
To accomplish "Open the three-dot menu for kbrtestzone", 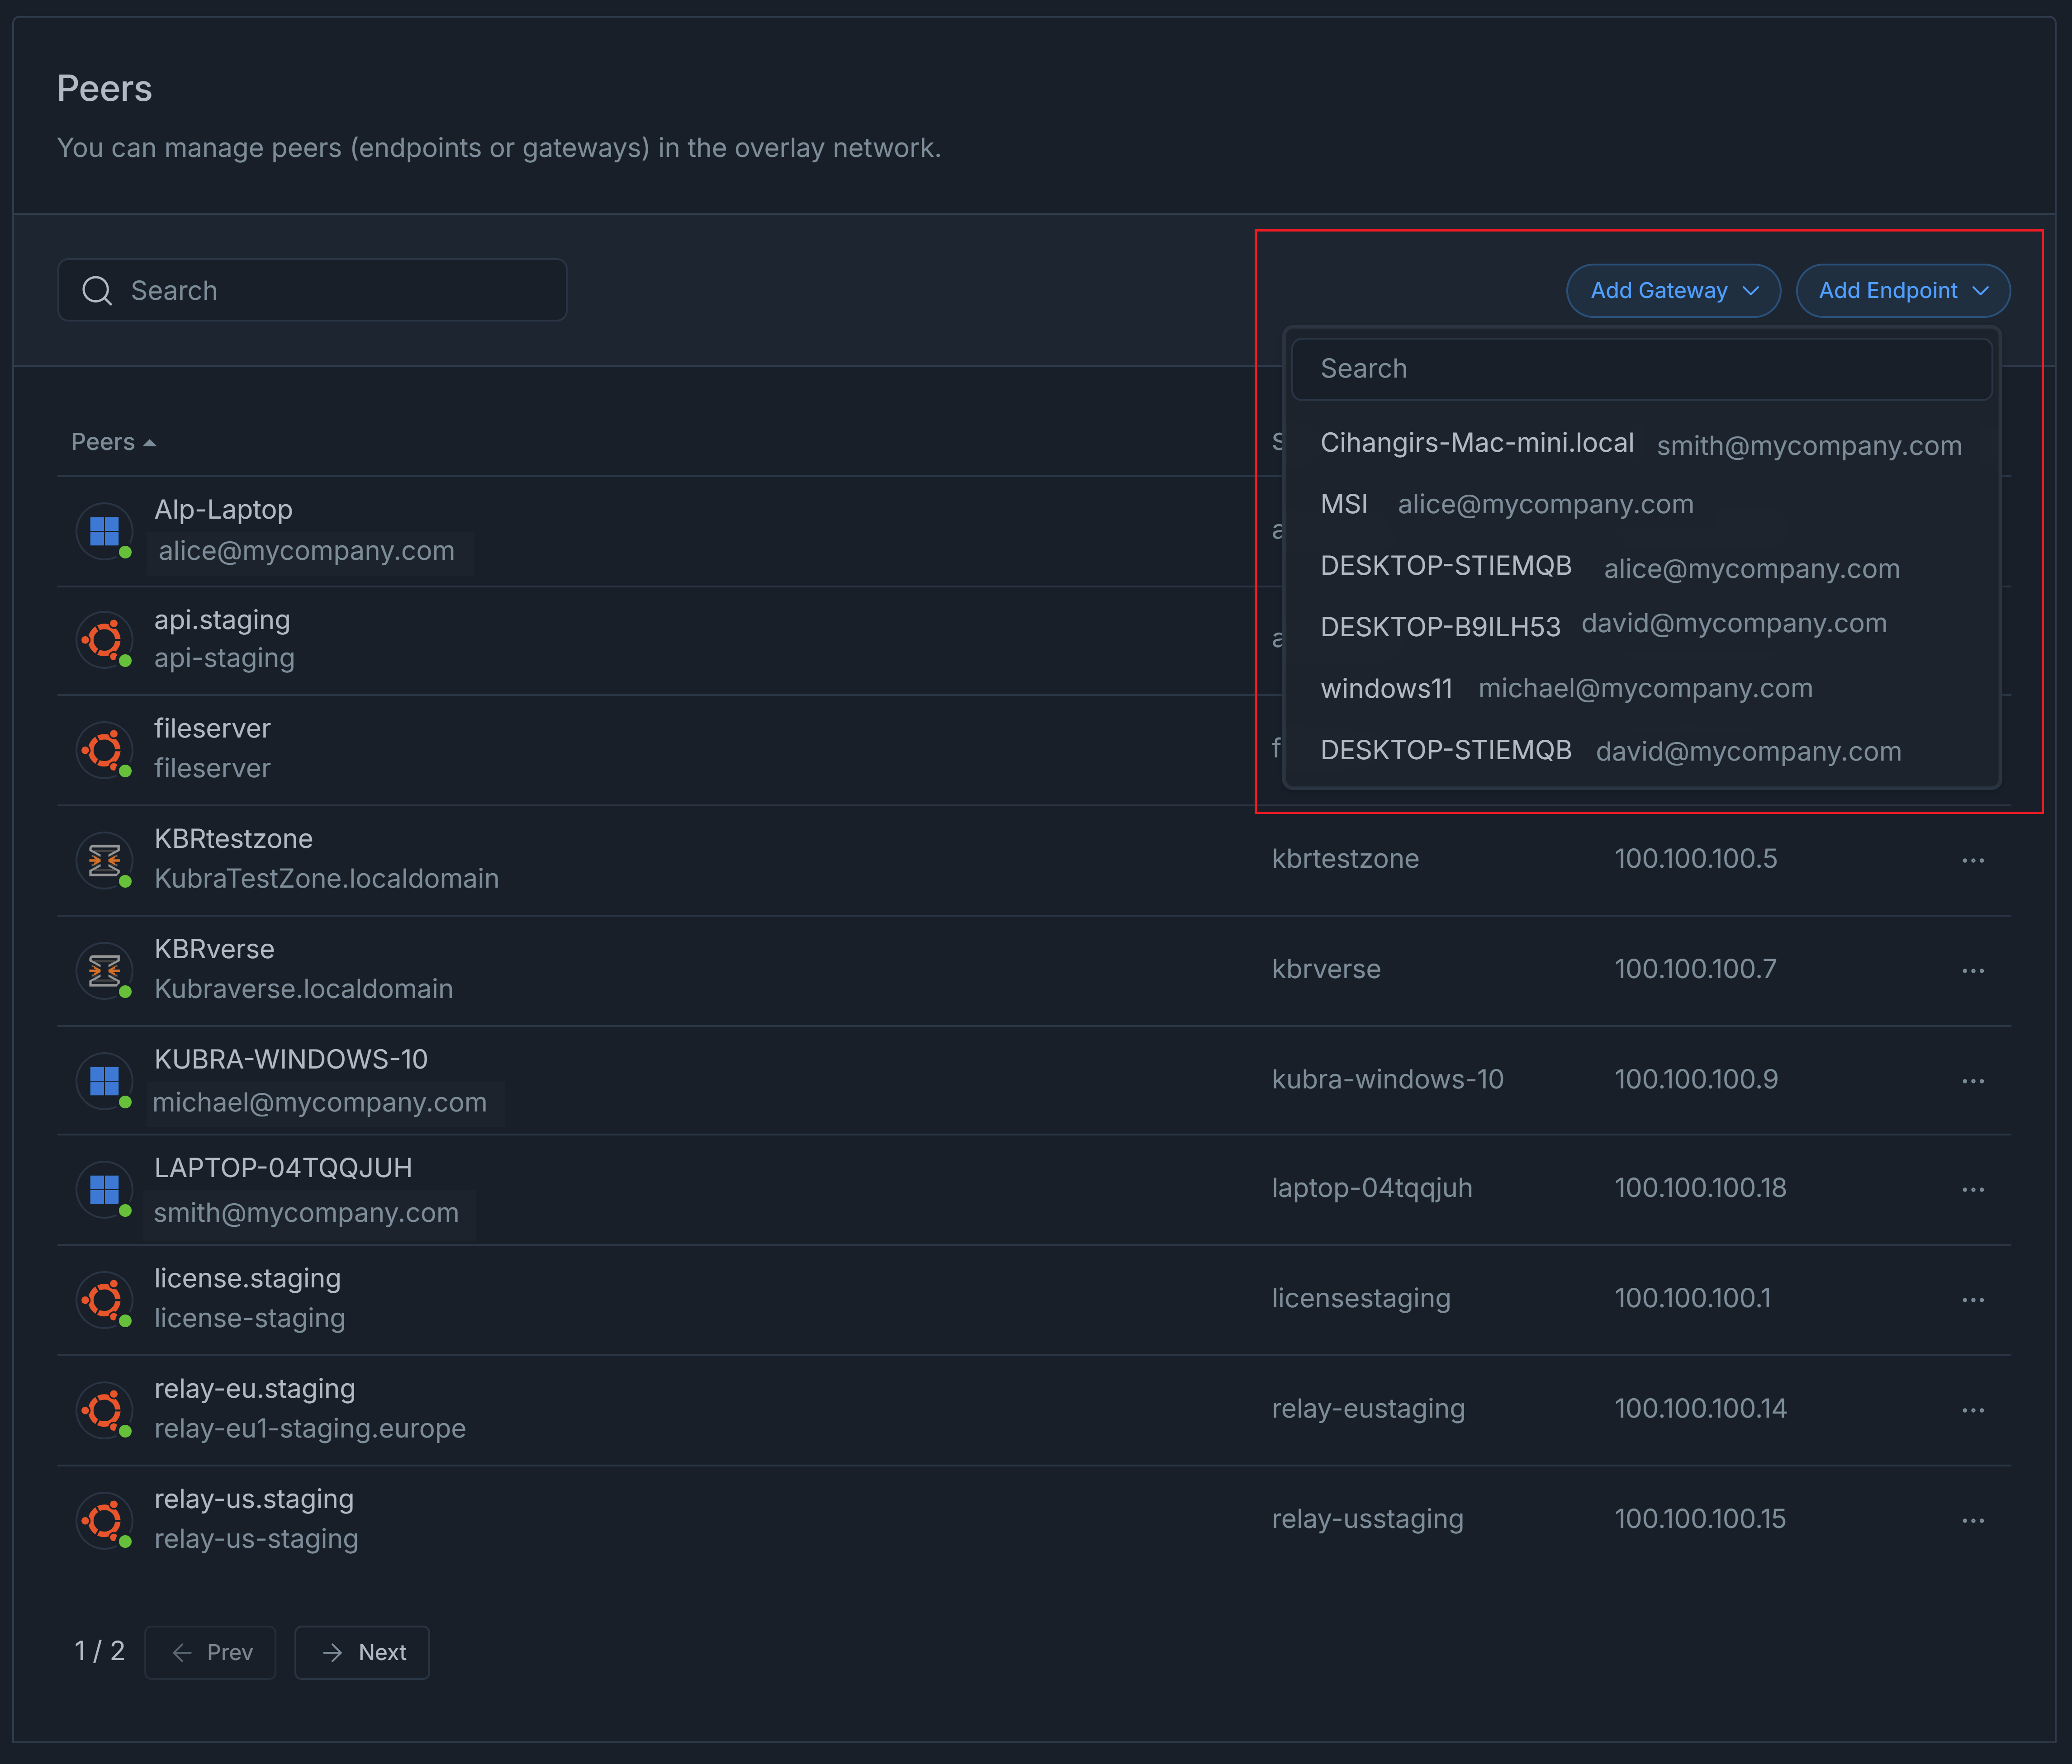I will [x=1973, y=861].
